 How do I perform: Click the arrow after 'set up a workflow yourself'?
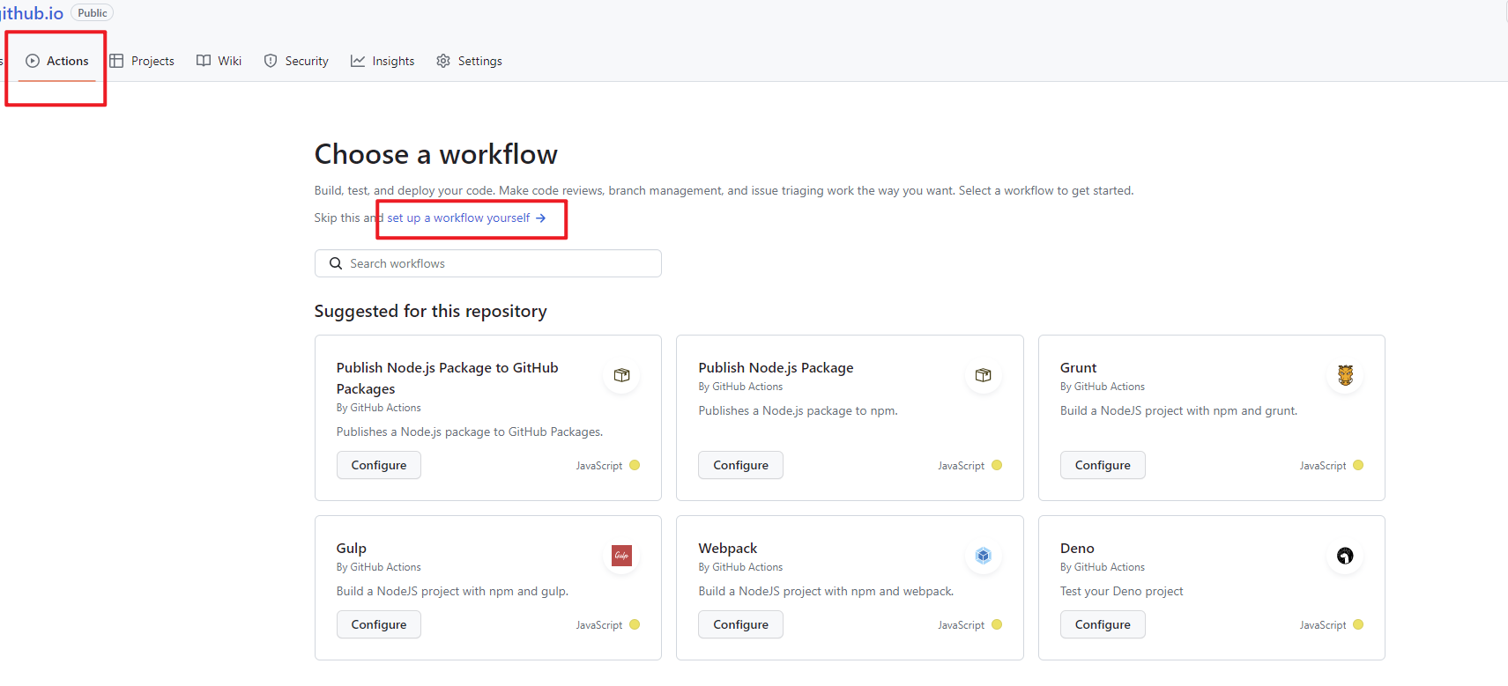(541, 218)
